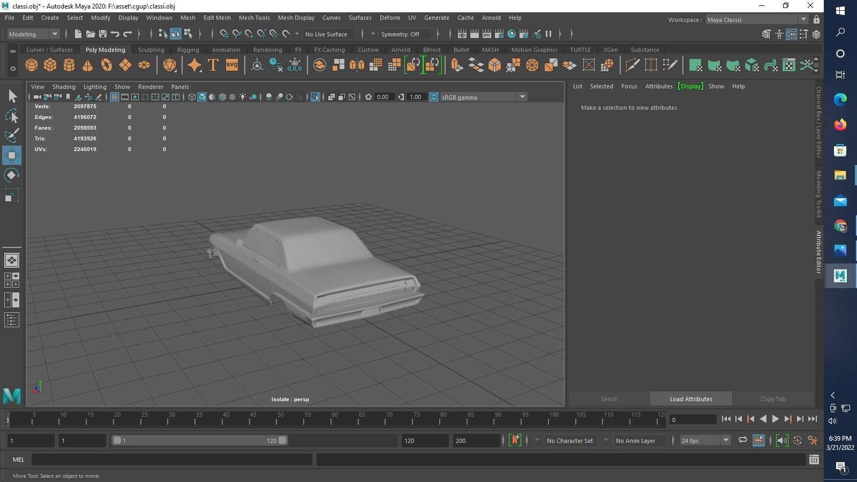
Task: Click the Save Scene disk icon
Action: coord(102,34)
